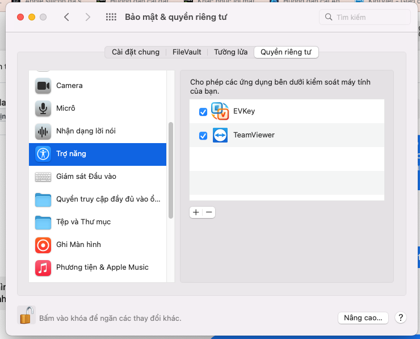Switch to the Tường lửa tab
The image size is (420, 339).
click(230, 52)
